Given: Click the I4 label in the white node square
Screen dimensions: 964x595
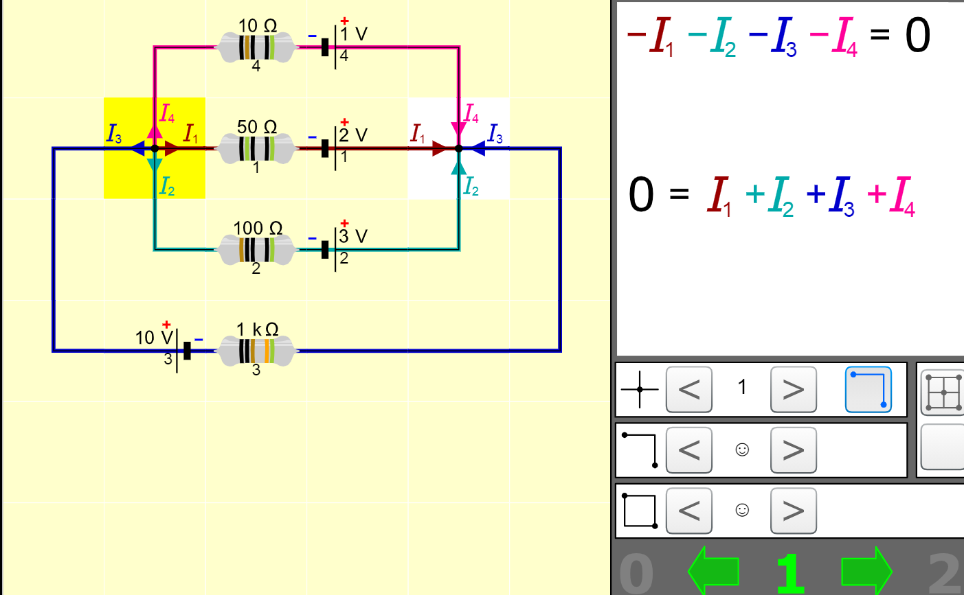Looking at the screenshot, I should pyautogui.click(x=471, y=113).
